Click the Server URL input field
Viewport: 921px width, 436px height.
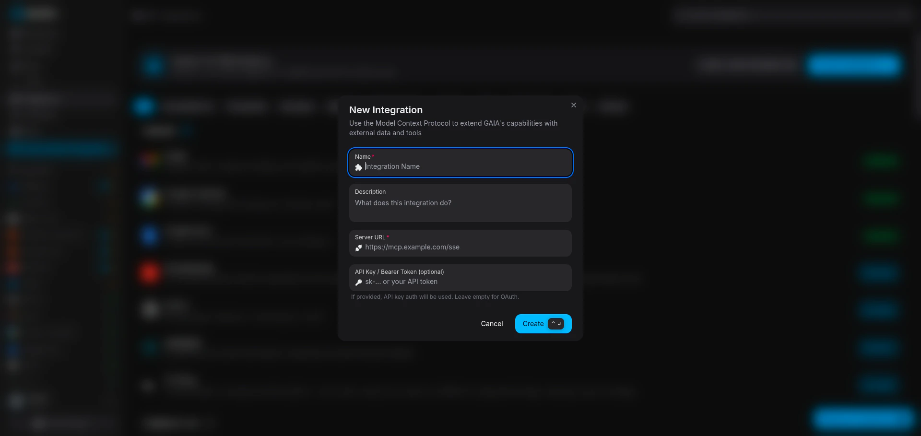click(460, 247)
